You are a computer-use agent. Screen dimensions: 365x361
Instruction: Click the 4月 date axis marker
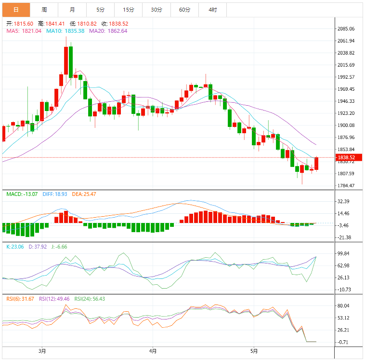153,351
